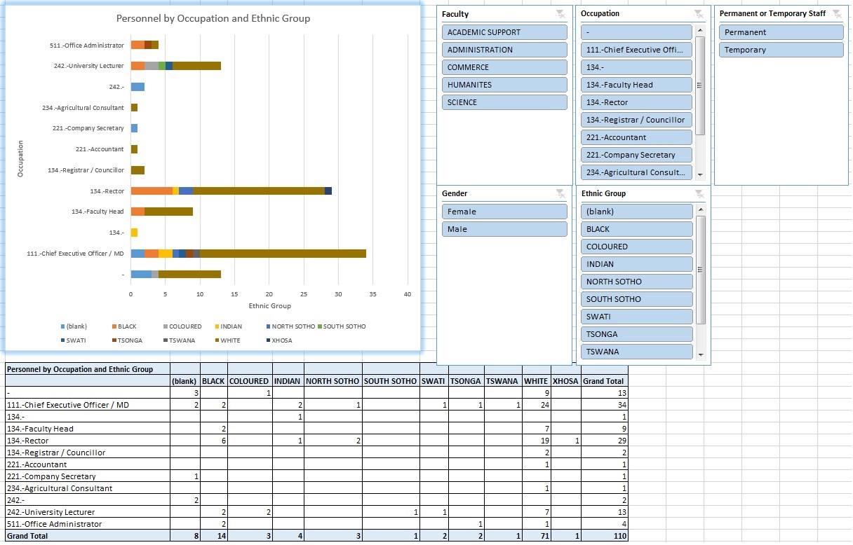Image resolution: width=853 pixels, height=545 pixels.
Task: Clear filter icon on Ethnic Group slicer
Action: pos(699,194)
